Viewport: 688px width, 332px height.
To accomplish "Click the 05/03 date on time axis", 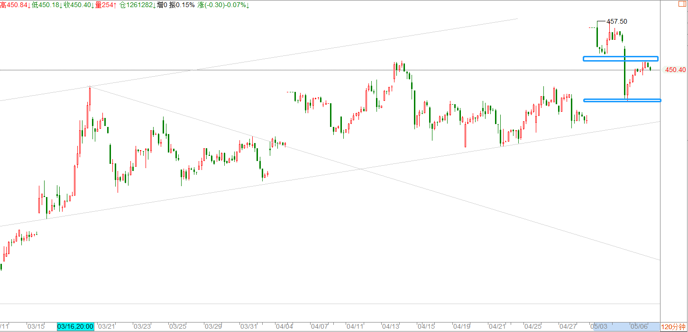I will 599,327.
